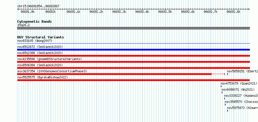Click the Cytogenetic Bands track title
Viewport: 258px width, 122px height.
point(34,21)
